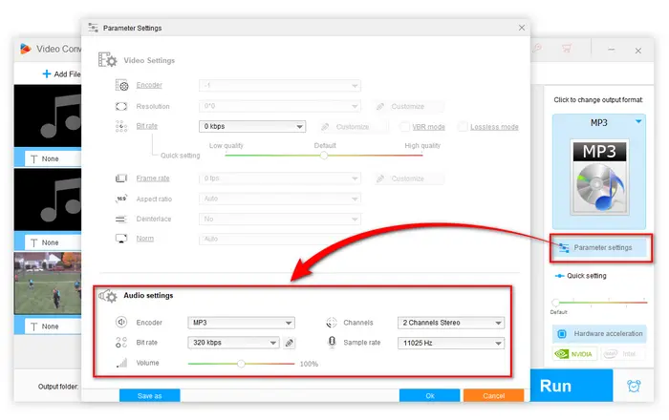Enable the VBR mode checkbox

tap(404, 127)
